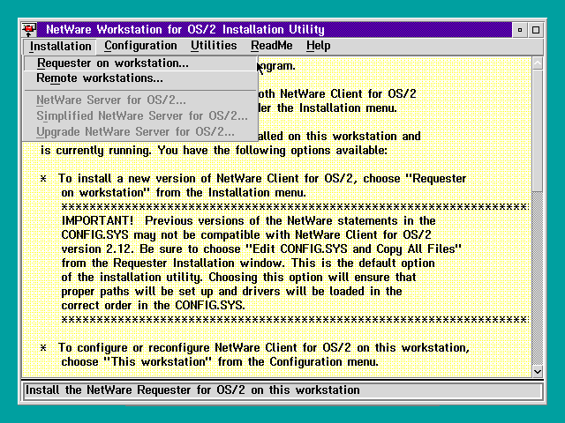Screen dimensions: 565x423
Task: Select Simplified NetWare Server for OS/2... entry
Action: coord(141,115)
